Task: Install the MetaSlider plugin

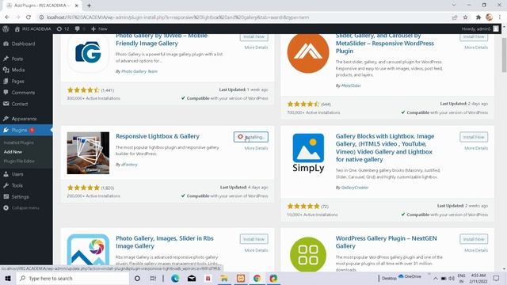Action: coord(474,37)
